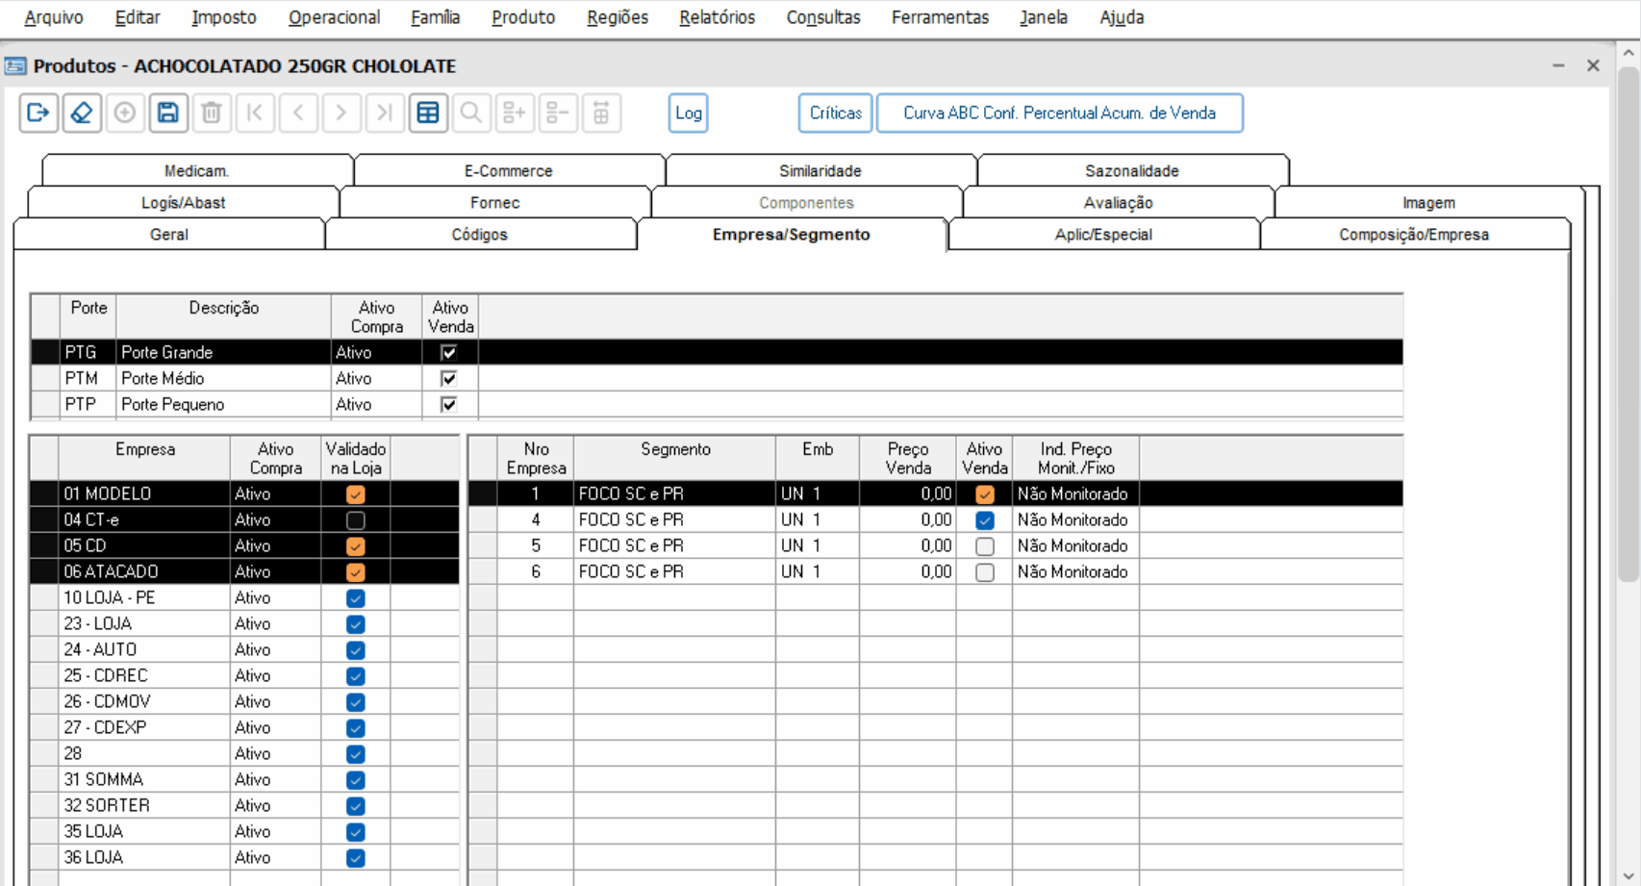This screenshot has width=1641, height=886.
Task: Uncheck Validado na Loja for 31 SOMMA
Action: point(356,780)
